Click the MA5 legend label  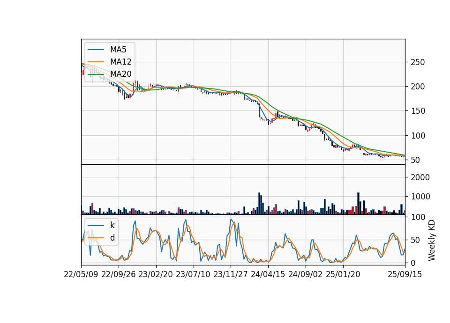point(118,50)
